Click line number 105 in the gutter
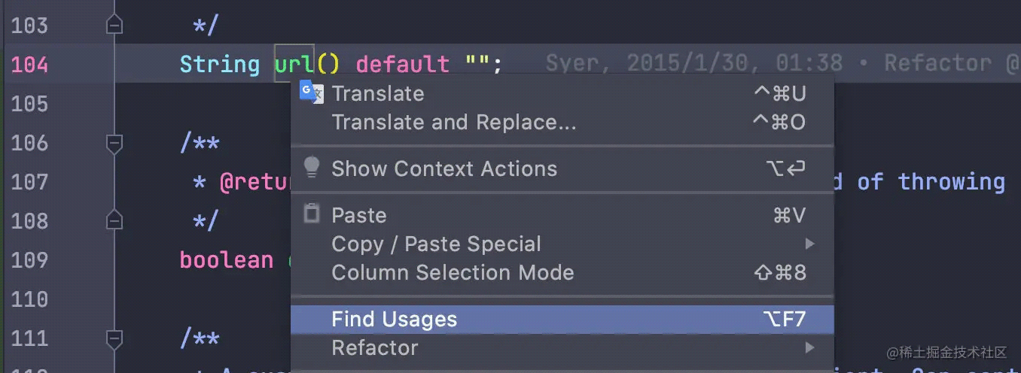 point(30,104)
